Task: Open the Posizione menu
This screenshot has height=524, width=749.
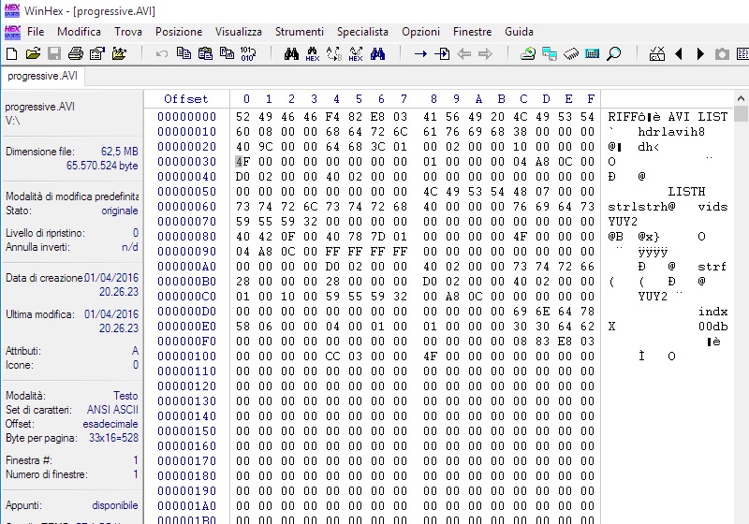Action: [179, 32]
